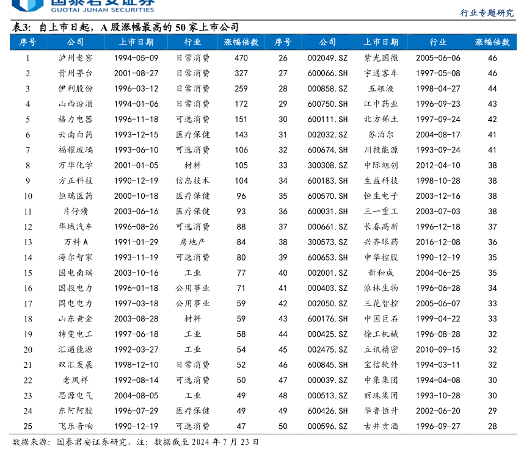This screenshot has height=463, width=521.
Task: Select the 福耀玻璃 company cell
Action: tap(75, 150)
